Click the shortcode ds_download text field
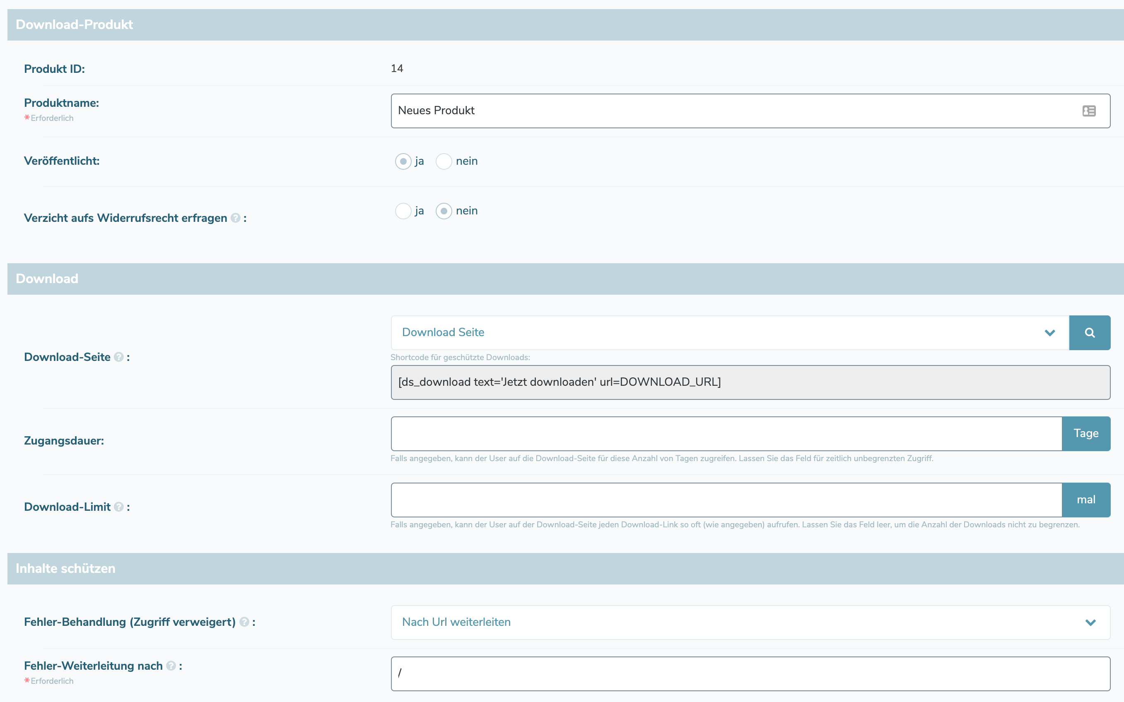 [x=750, y=382]
